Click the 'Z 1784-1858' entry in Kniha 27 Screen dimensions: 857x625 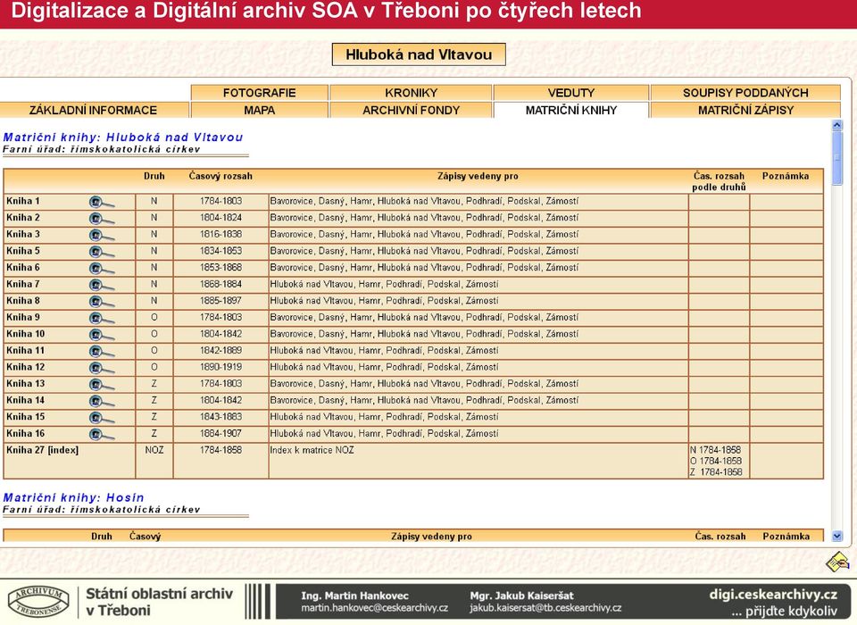(x=716, y=472)
